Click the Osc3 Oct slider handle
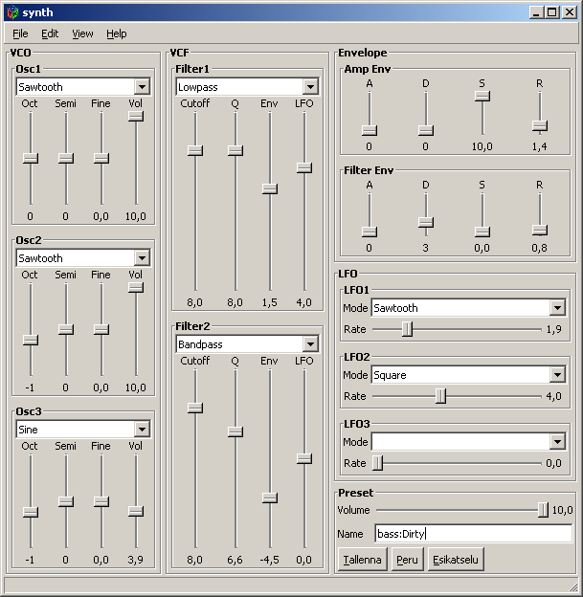 [31, 512]
